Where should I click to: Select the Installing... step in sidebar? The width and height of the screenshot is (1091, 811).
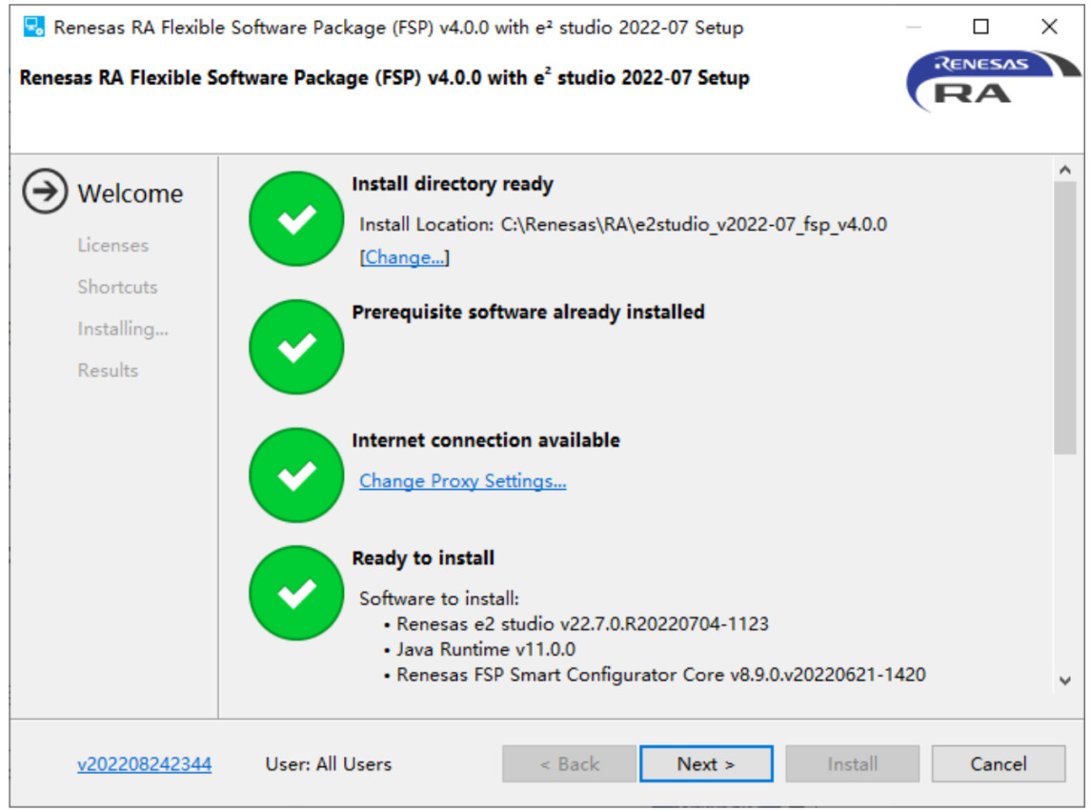coord(123,329)
